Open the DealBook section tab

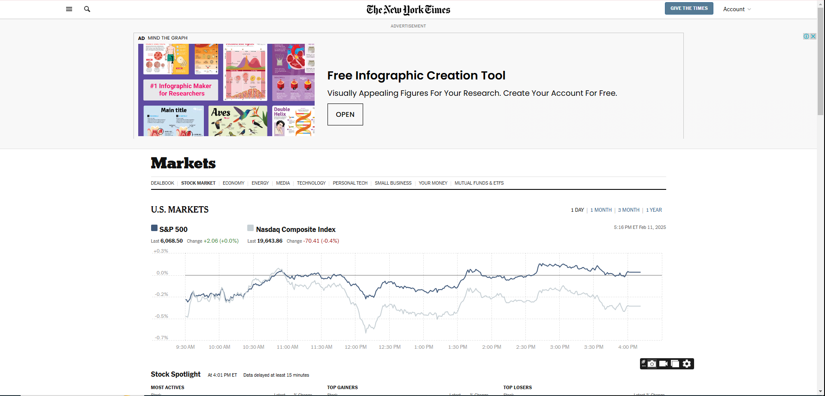[x=162, y=183]
